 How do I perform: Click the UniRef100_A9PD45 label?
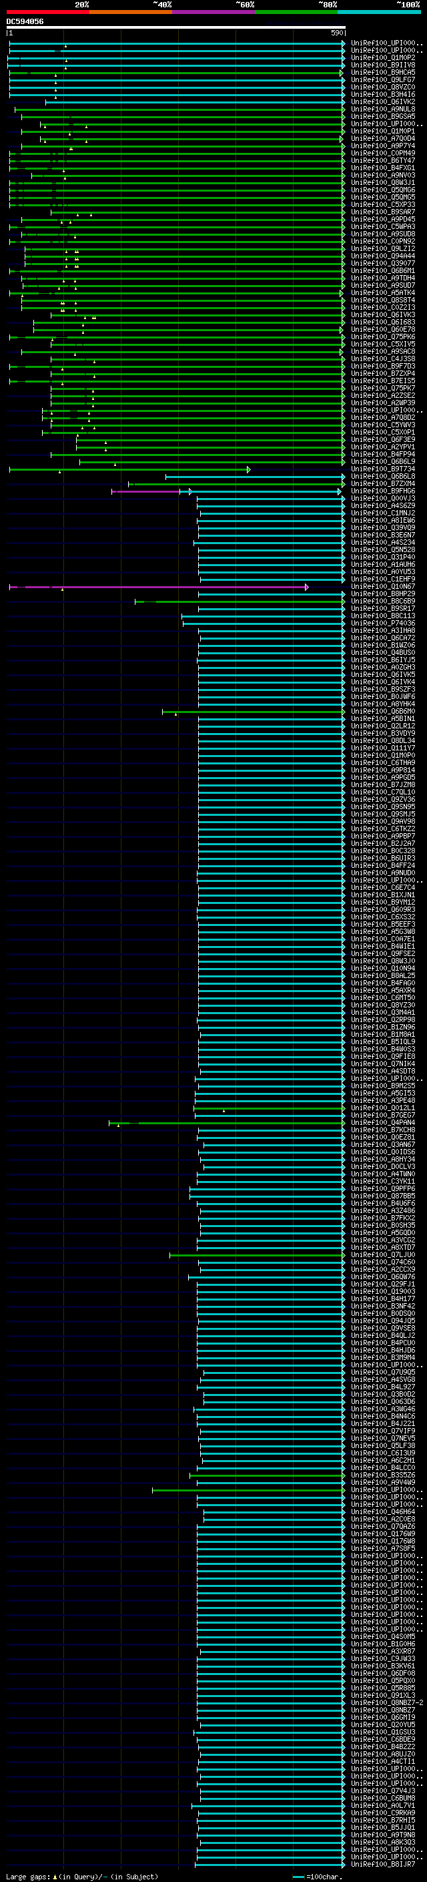click(382, 219)
